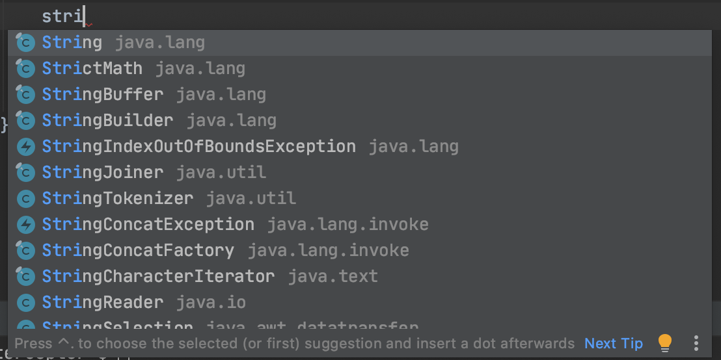Click the yellow lightbulb tip icon

(x=665, y=343)
